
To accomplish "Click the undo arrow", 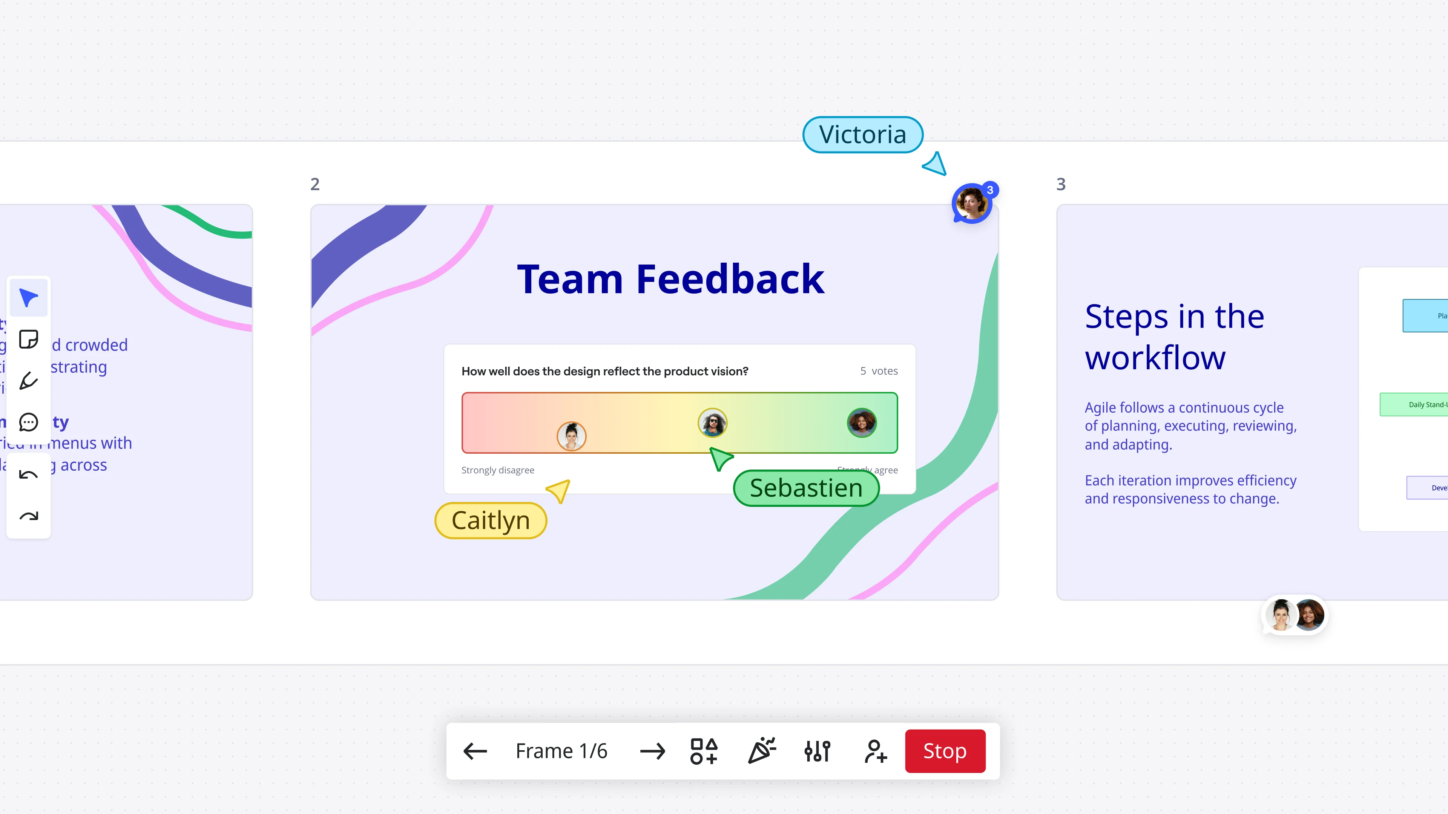I will tap(29, 475).
